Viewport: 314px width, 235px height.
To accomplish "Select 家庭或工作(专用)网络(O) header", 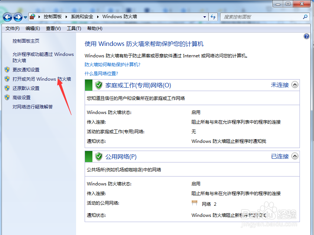I will click(138, 85).
